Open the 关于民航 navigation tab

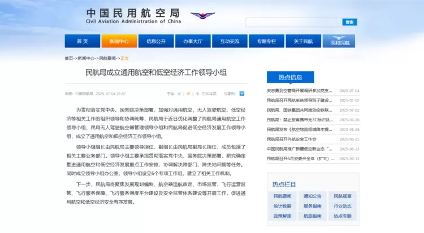point(303,41)
